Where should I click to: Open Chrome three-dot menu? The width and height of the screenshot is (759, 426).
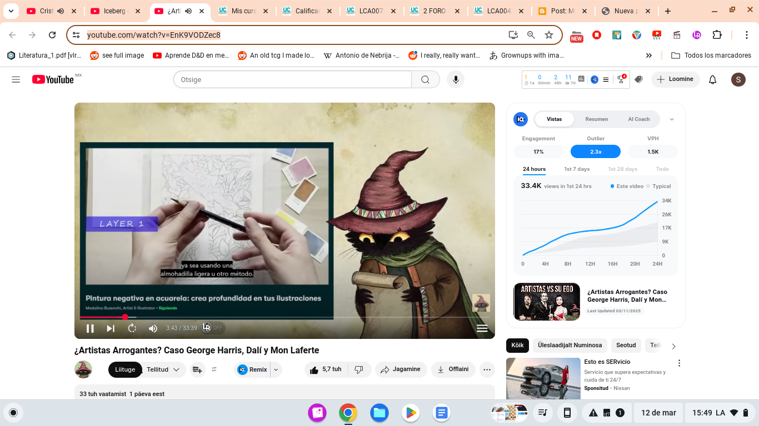point(747,35)
